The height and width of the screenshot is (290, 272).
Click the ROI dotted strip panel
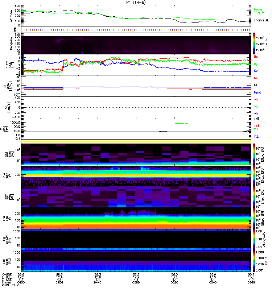(136, 29)
